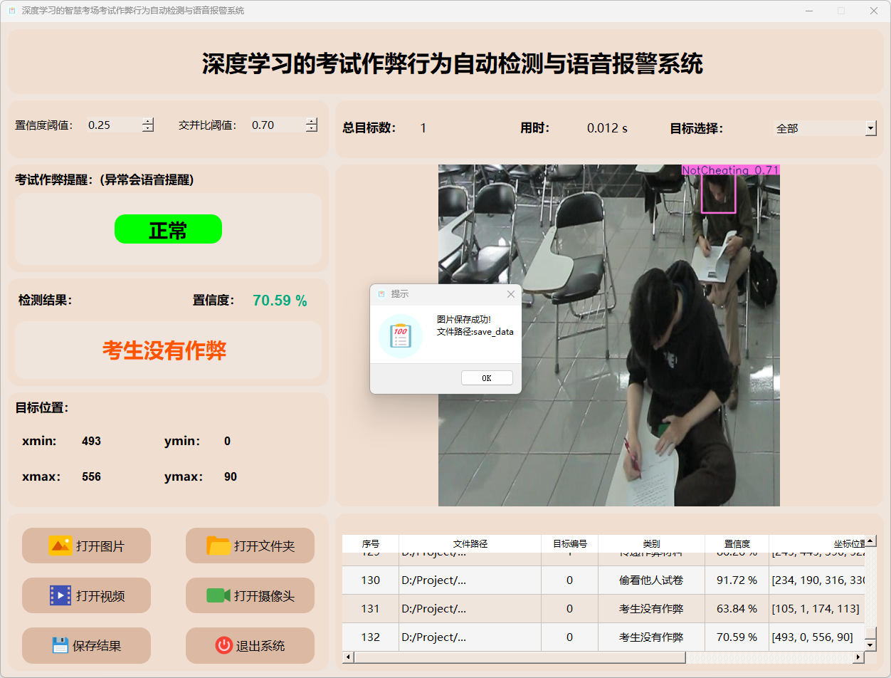The height and width of the screenshot is (678, 891).
Task: Click the 类别 column header in results table
Action: (x=650, y=543)
